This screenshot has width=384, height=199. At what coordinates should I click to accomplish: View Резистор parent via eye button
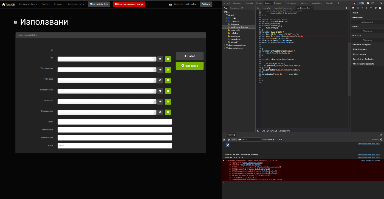coord(160,102)
